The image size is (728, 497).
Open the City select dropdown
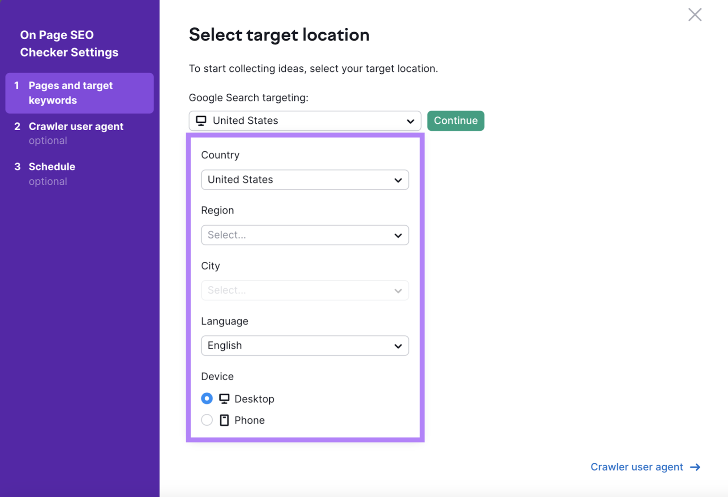point(305,290)
